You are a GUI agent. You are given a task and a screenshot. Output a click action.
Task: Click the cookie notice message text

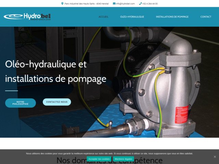pos(109,153)
